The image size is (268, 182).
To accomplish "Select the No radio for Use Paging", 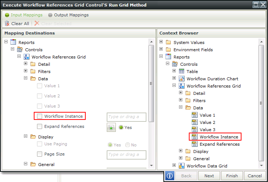I will click(x=127, y=145).
